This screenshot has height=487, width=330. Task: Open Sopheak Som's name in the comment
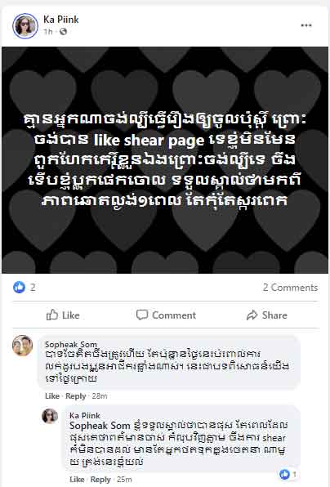click(x=71, y=344)
